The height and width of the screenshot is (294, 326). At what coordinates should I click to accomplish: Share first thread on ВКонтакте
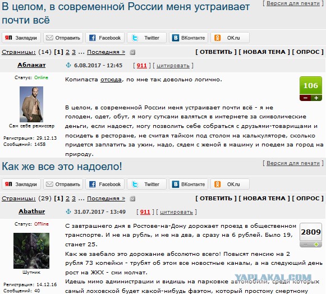click(x=189, y=38)
